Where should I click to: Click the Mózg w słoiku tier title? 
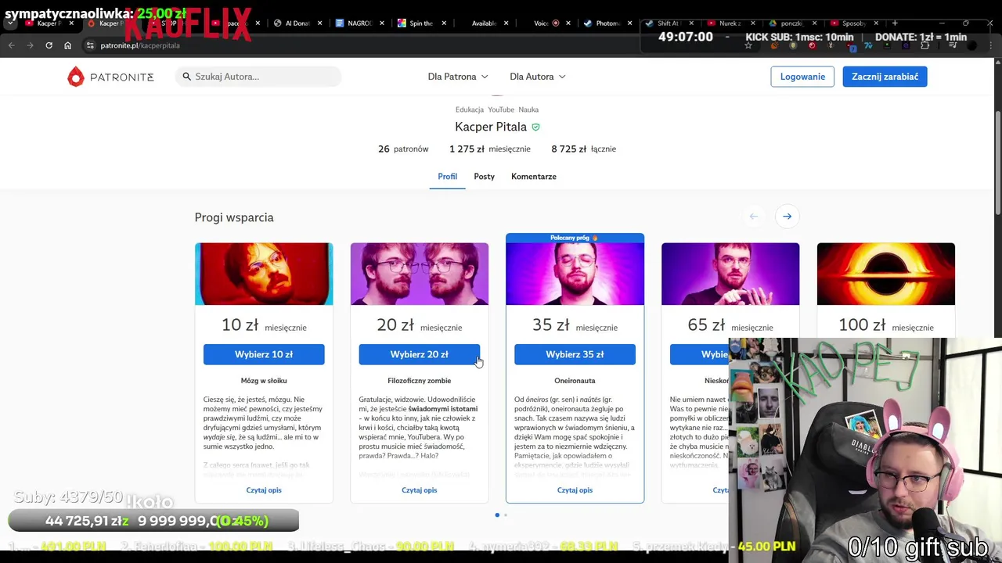264,381
